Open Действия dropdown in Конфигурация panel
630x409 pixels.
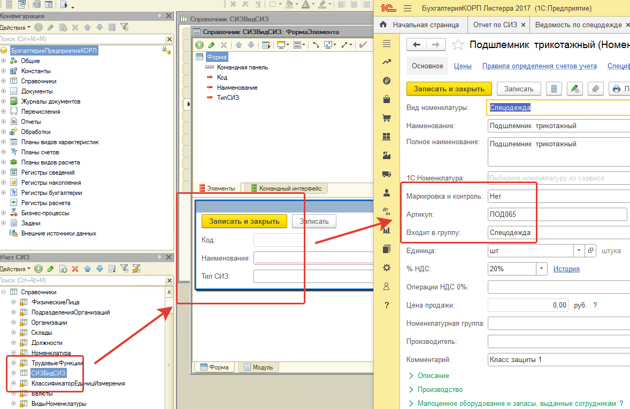tap(16, 27)
